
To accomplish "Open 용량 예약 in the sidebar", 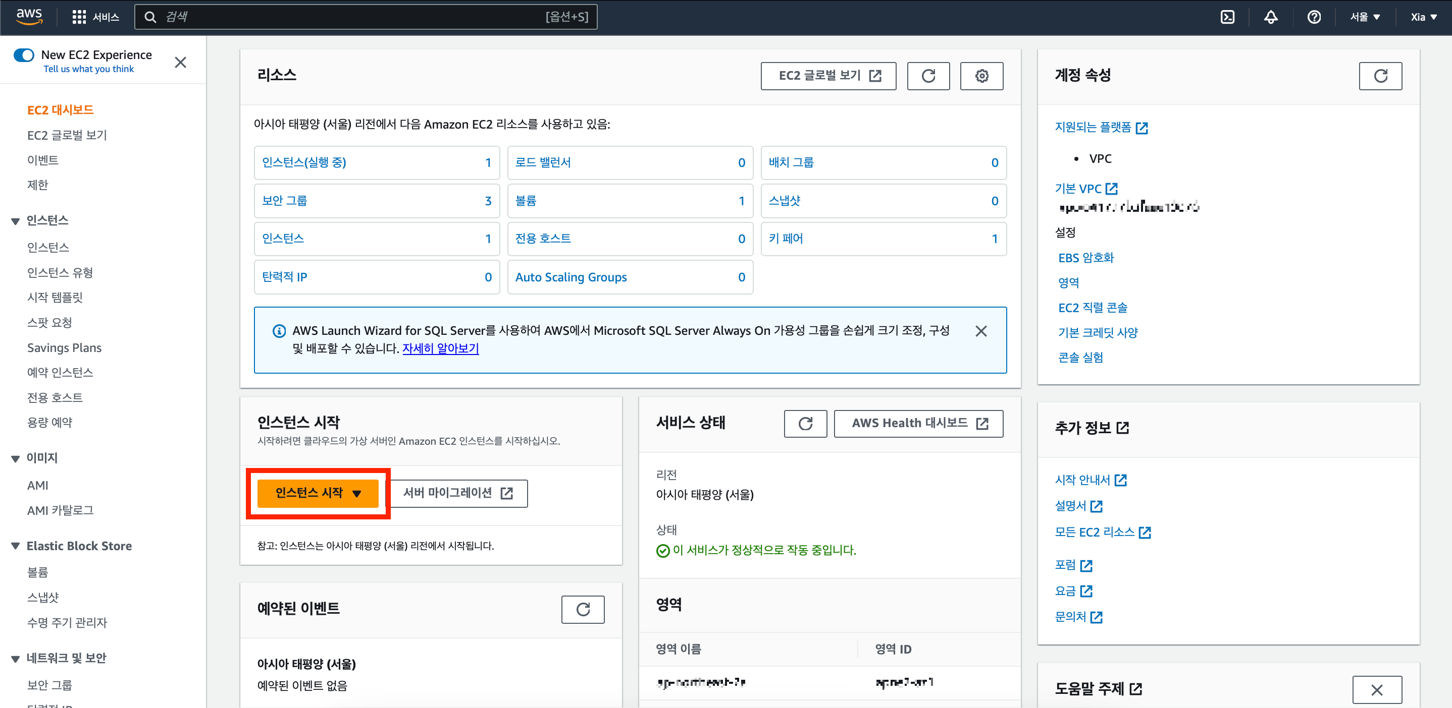I will pos(49,422).
